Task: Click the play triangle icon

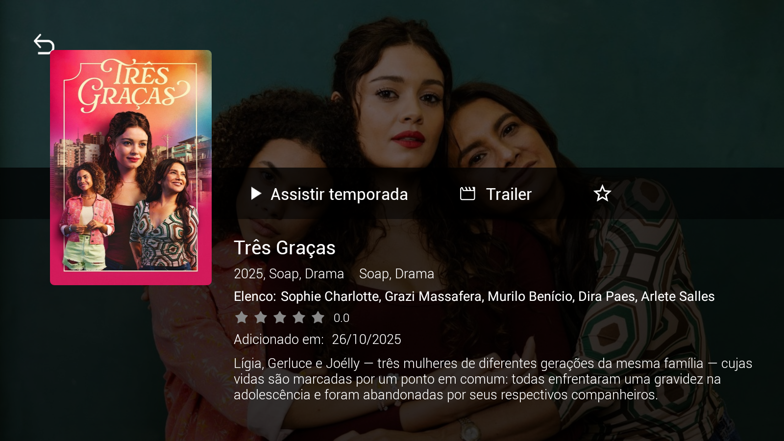Action: coord(256,194)
